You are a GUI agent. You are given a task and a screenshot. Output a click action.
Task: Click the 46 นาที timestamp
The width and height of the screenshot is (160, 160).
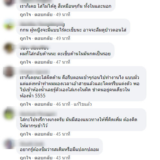tap(63, 104)
